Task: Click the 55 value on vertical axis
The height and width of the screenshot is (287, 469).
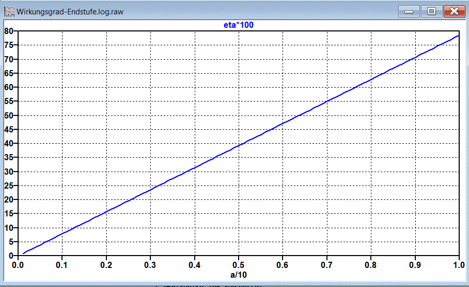Action: (8, 101)
